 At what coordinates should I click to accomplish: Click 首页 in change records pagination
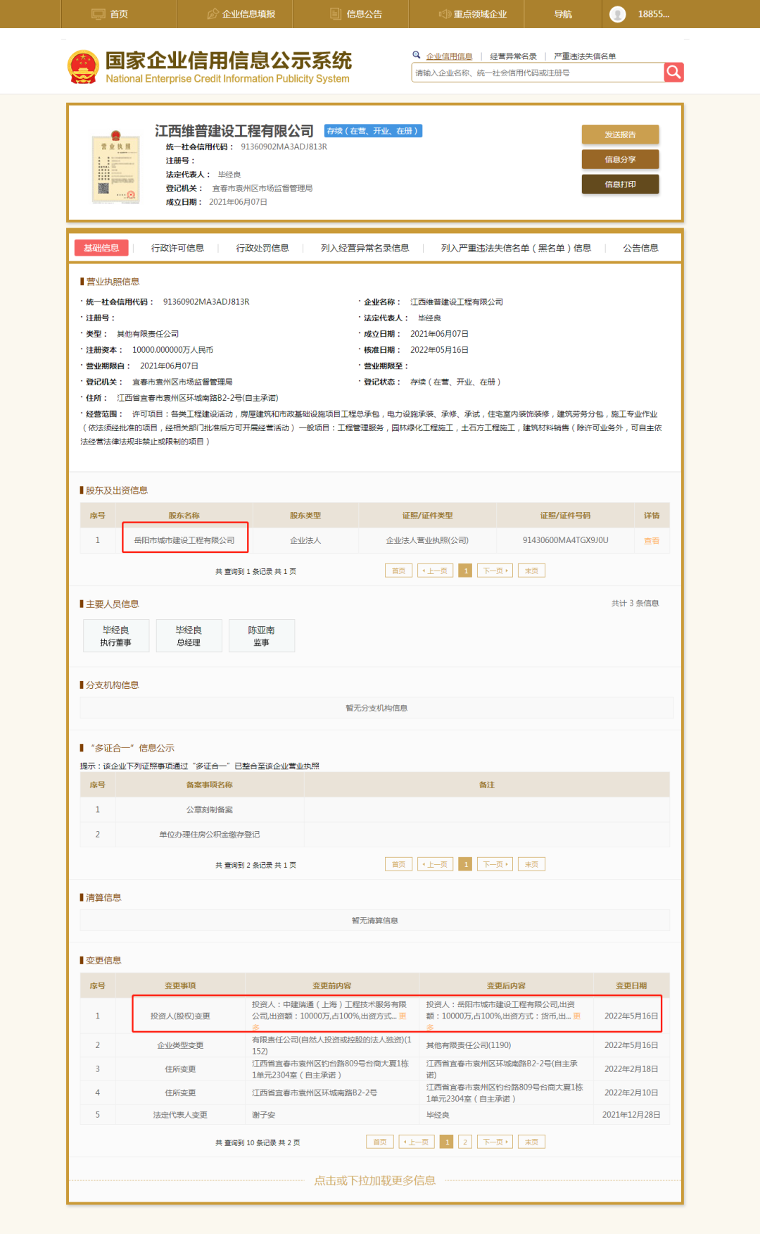379,1142
